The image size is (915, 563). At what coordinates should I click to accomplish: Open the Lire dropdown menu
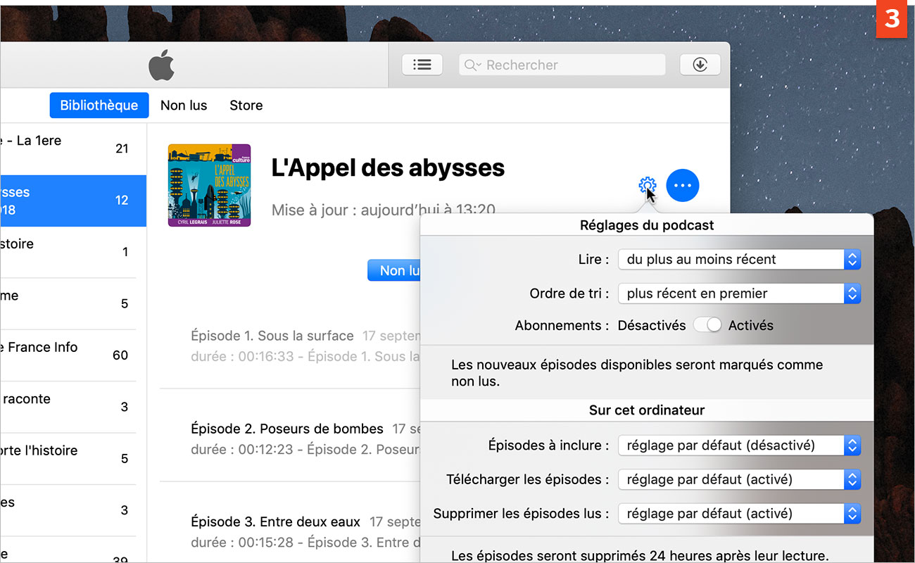click(738, 259)
